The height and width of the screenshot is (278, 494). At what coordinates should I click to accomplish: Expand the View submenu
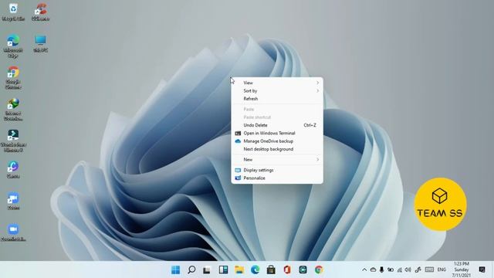(277, 83)
